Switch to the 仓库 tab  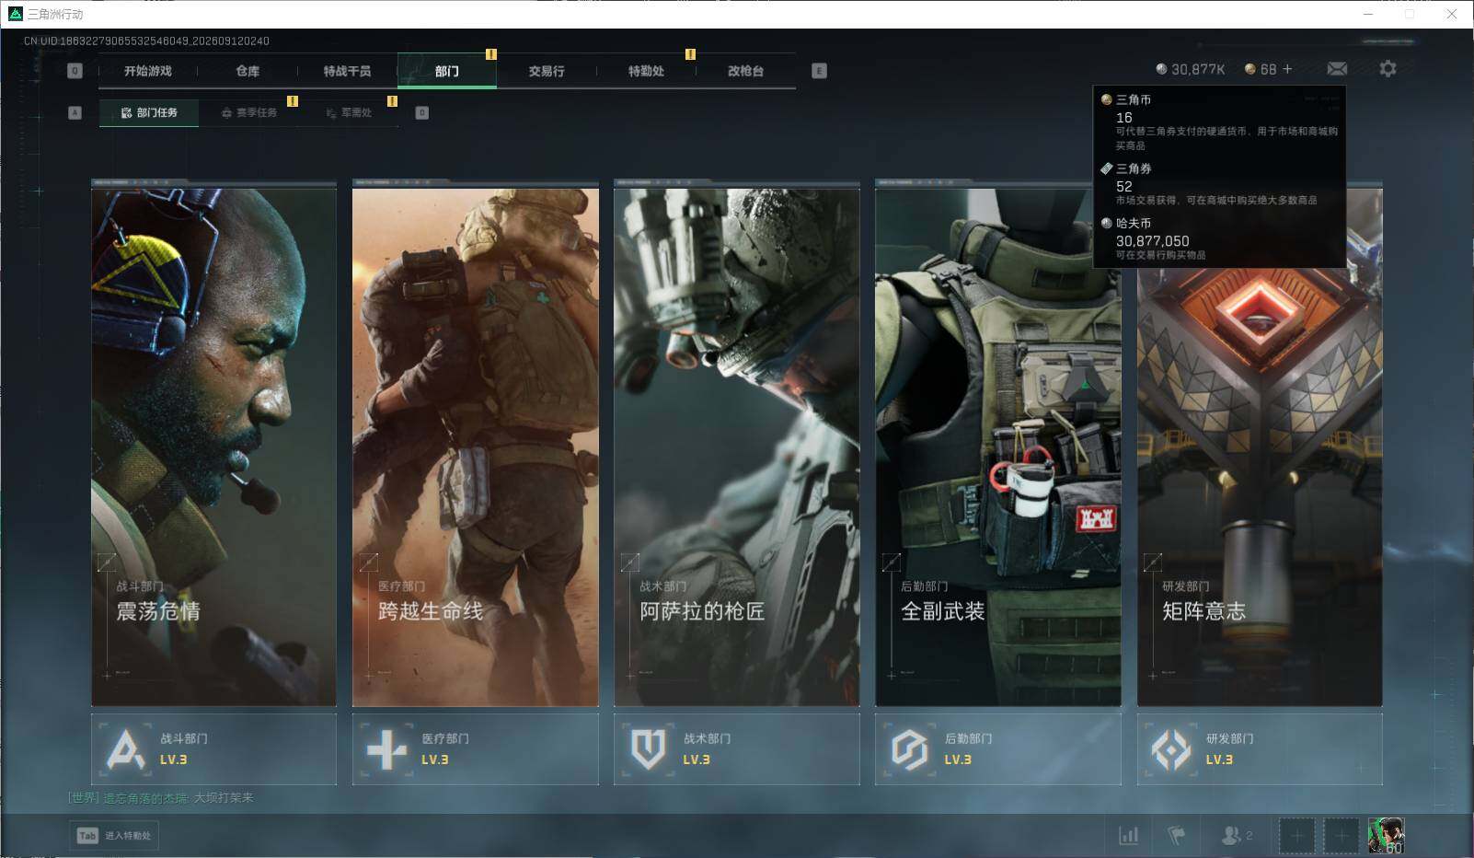click(x=248, y=71)
